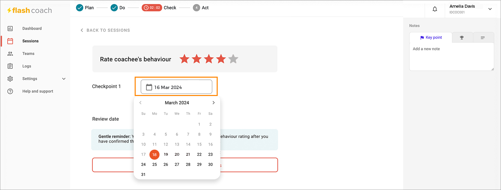This screenshot has width=501, height=190.
Task: Select 19 March in calendar
Action: pyautogui.click(x=166, y=154)
